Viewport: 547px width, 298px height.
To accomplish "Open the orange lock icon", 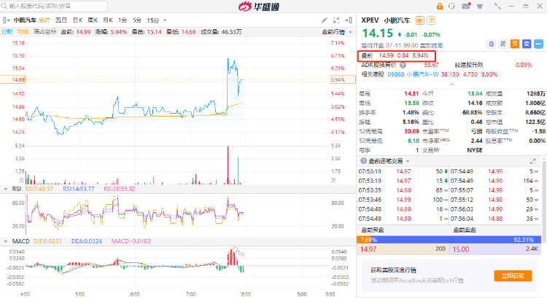I will 440,6.
